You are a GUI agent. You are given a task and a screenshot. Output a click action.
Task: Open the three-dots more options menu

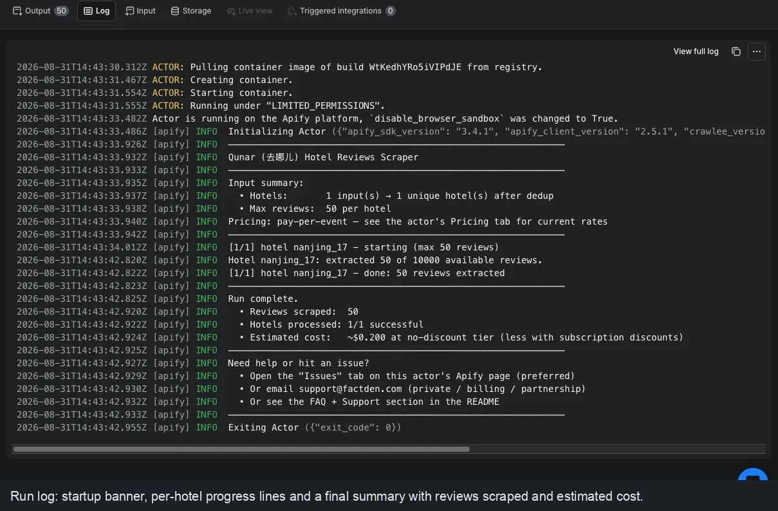pyautogui.click(x=757, y=51)
